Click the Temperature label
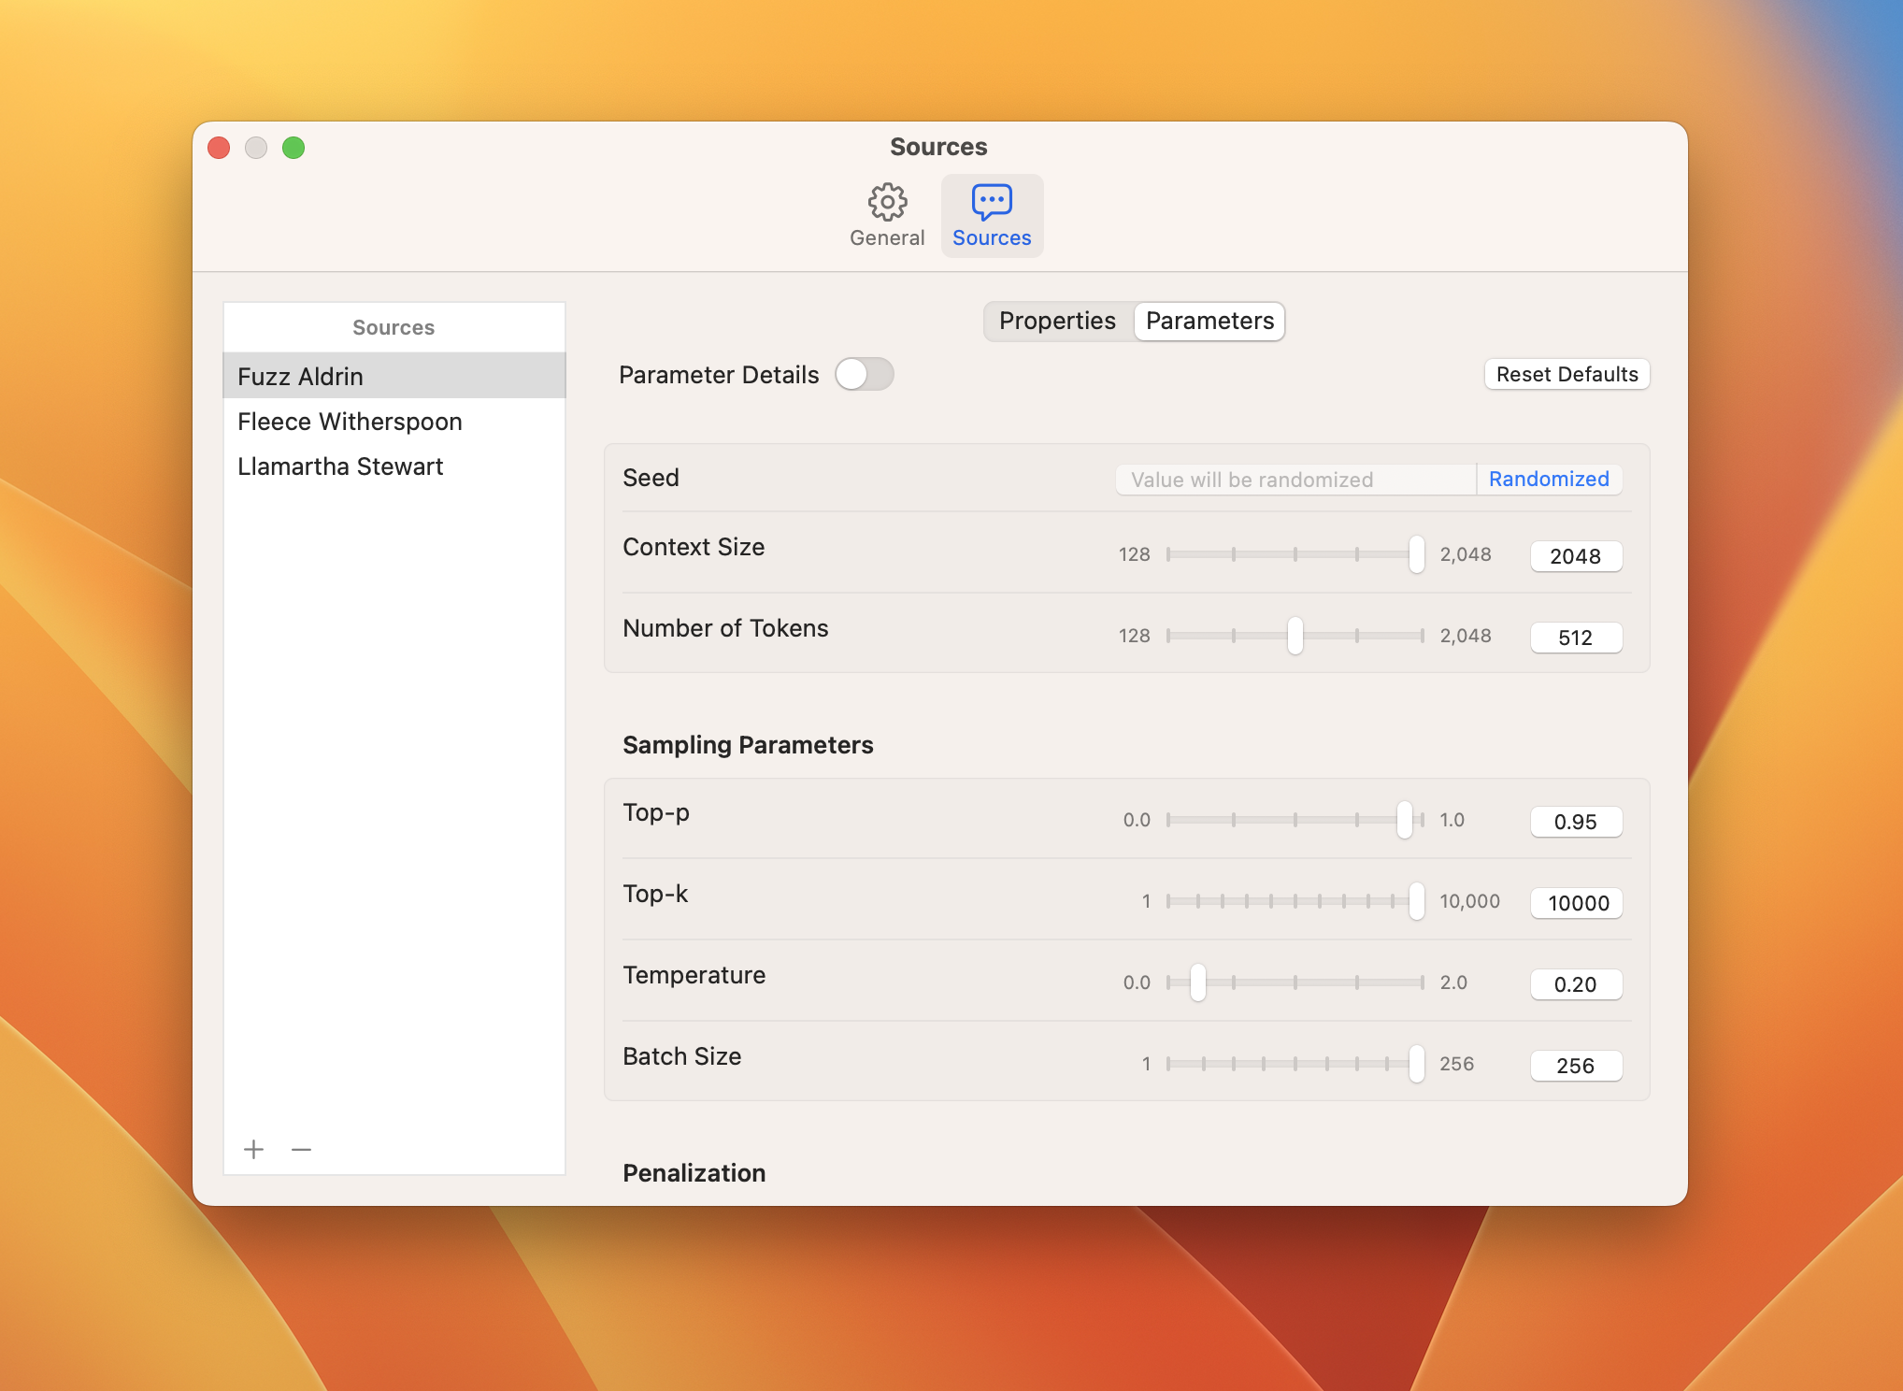 pyautogui.click(x=694, y=974)
